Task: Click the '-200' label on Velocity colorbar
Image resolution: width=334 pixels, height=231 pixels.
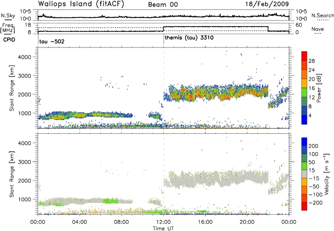Action: [316, 203]
